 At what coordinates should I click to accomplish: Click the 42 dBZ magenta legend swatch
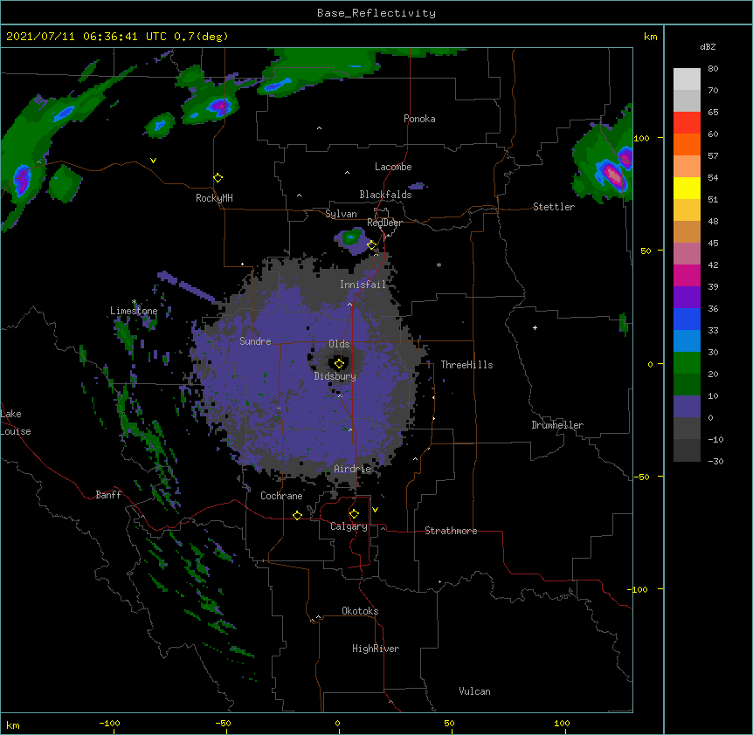click(687, 275)
